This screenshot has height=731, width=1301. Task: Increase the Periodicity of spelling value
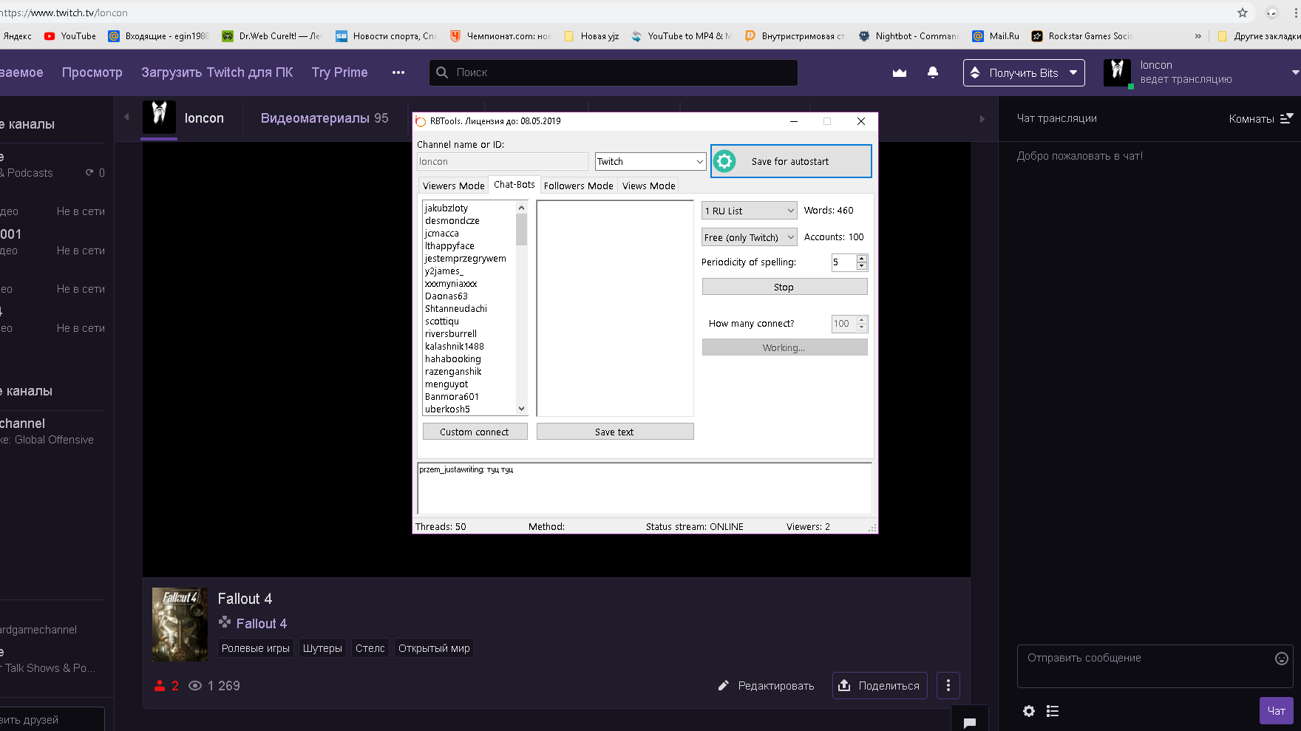(862, 259)
